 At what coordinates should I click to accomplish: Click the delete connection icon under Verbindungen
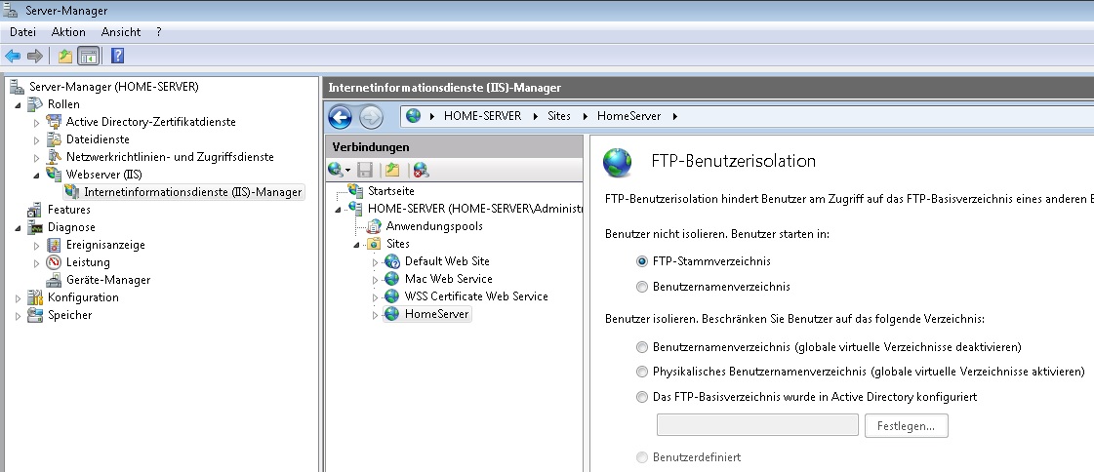(x=420, y=169)
